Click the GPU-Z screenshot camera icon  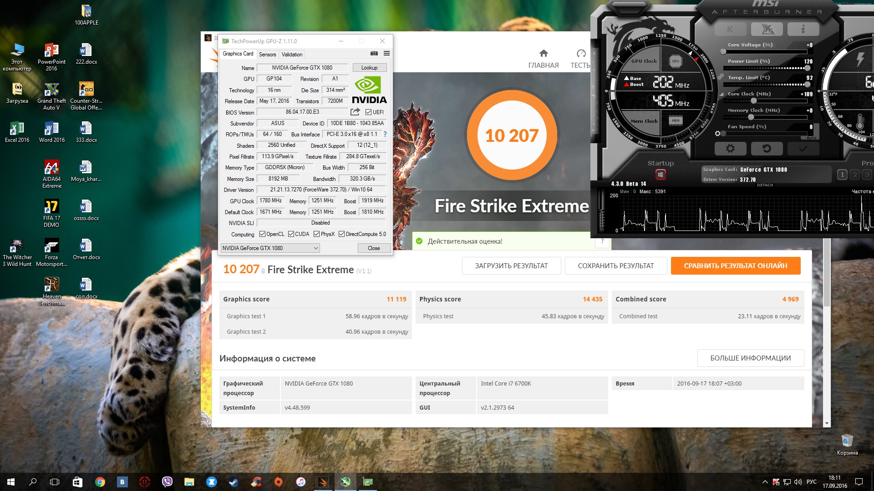(x=374, y=54)
